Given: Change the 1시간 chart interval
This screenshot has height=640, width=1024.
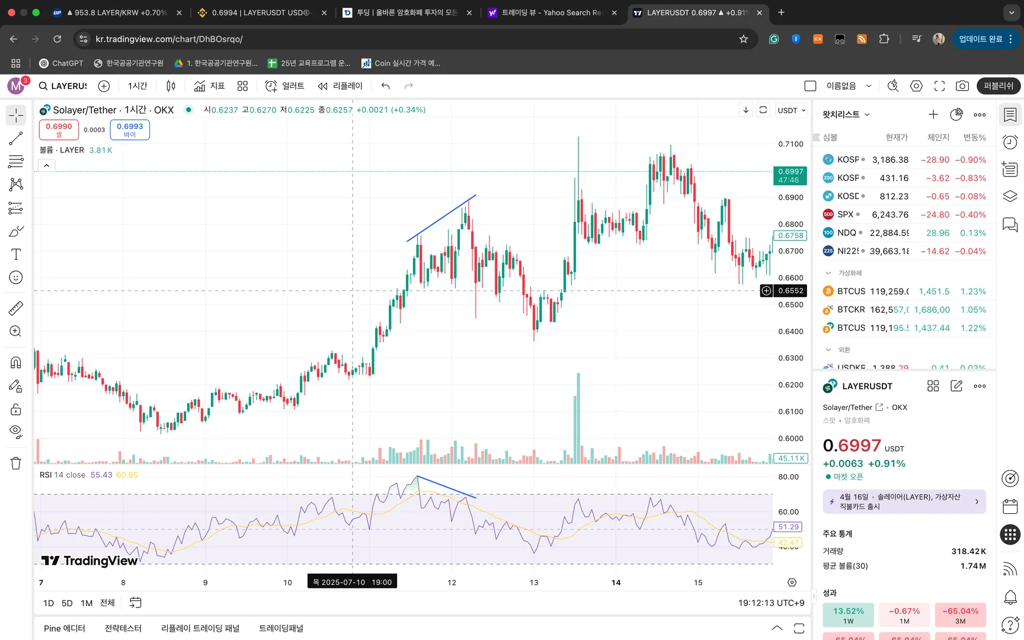Looking at the screenshot, I should pyautogui.click(x=137, y=86).
